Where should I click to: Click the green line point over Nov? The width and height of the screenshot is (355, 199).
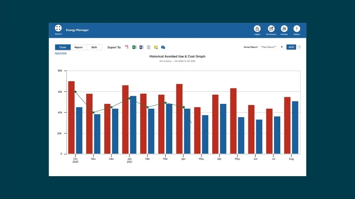click(x=94, y=112)
